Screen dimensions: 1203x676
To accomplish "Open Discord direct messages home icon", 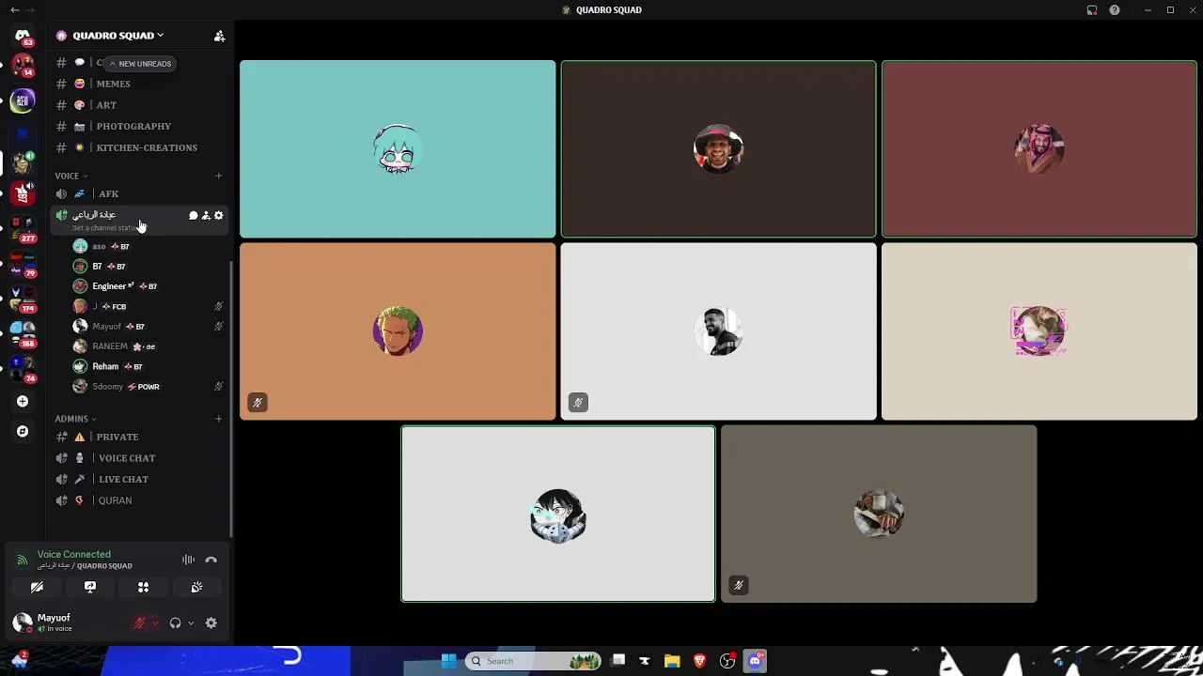I will (23, 36).
